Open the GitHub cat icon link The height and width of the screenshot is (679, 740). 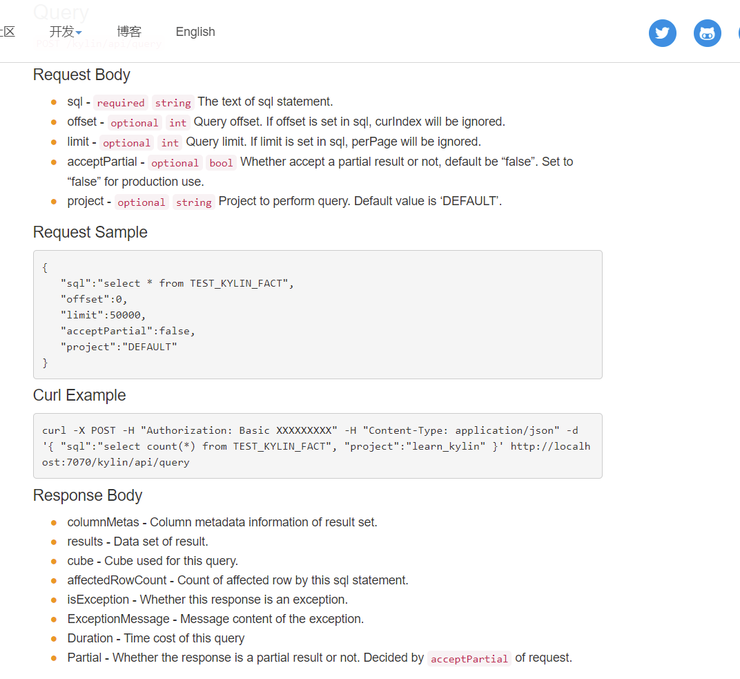(x=707, y=33)
